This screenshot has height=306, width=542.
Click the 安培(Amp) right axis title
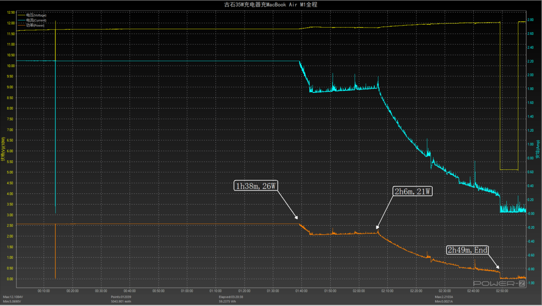[x=538, y=149]
